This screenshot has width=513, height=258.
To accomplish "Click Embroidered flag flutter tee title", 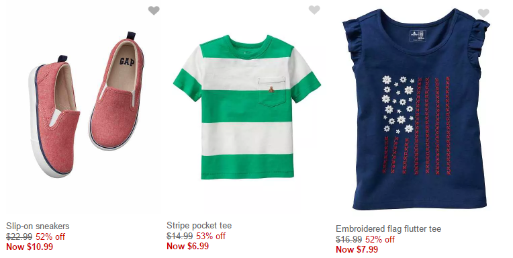I will pos(388,228).
